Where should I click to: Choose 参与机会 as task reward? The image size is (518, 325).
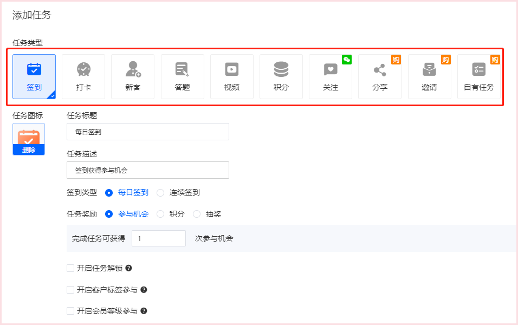pyautogui.click(x=109, y=214)
